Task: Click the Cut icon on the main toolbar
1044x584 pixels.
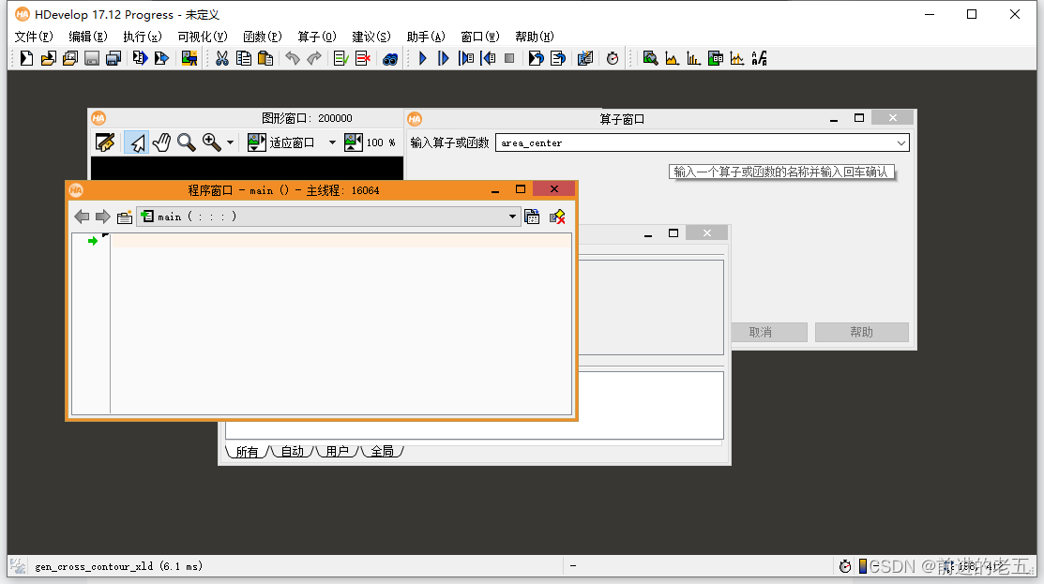Action: (221, 57)
